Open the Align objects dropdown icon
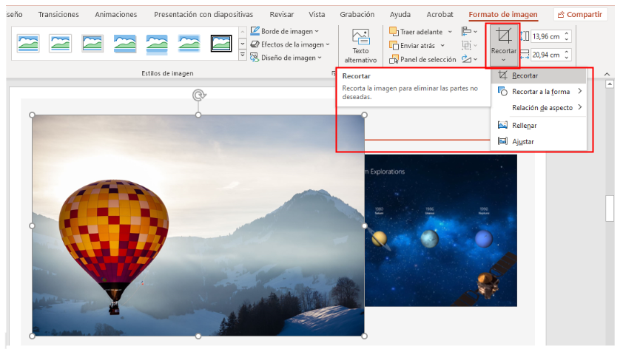 pyautogui.click(x=469, y=31)
